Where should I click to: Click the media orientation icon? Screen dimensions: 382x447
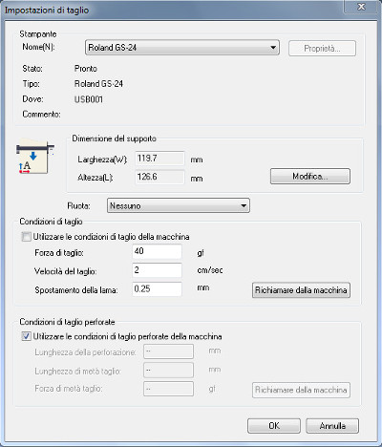click(x=34, y=158)
